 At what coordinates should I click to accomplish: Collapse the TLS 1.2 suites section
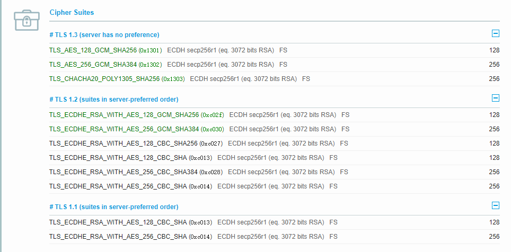(496, 98)
